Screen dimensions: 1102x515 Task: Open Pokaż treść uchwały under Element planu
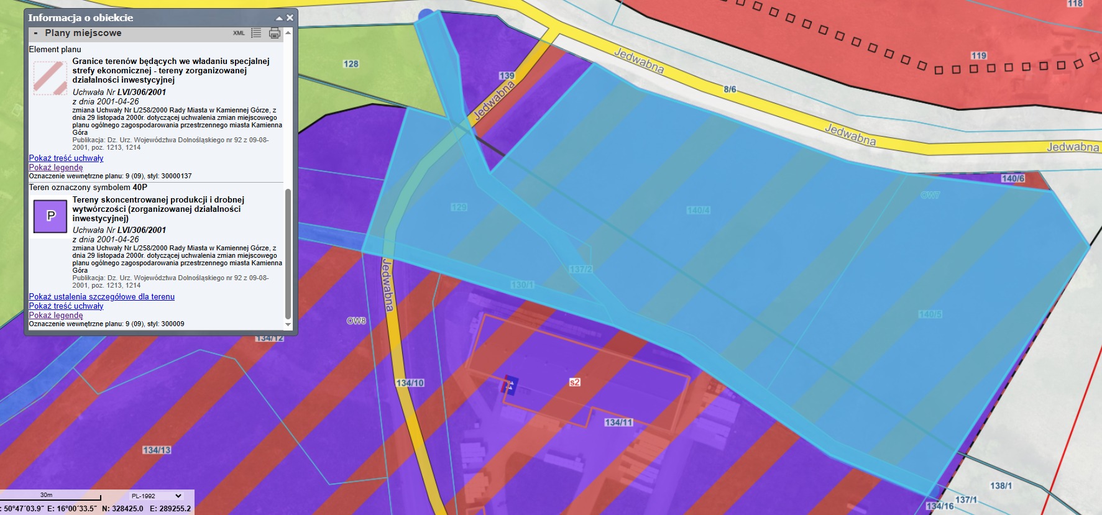click(66, 158)
